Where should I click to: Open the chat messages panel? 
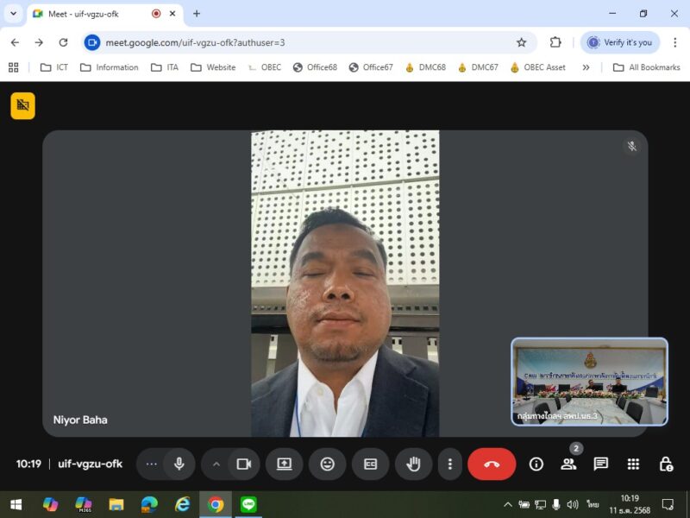601,464
